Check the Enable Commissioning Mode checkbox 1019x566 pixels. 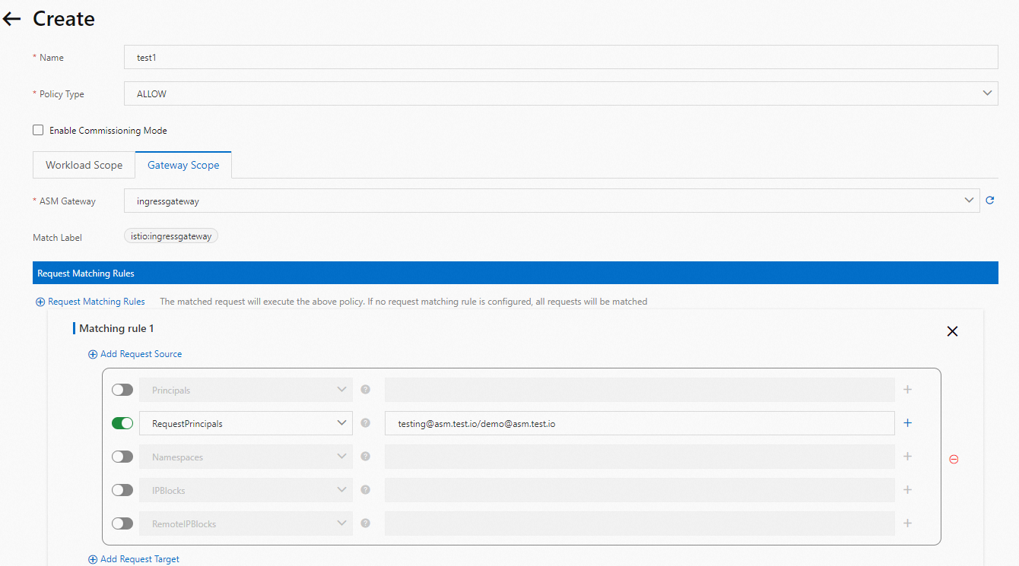point(37,129)
